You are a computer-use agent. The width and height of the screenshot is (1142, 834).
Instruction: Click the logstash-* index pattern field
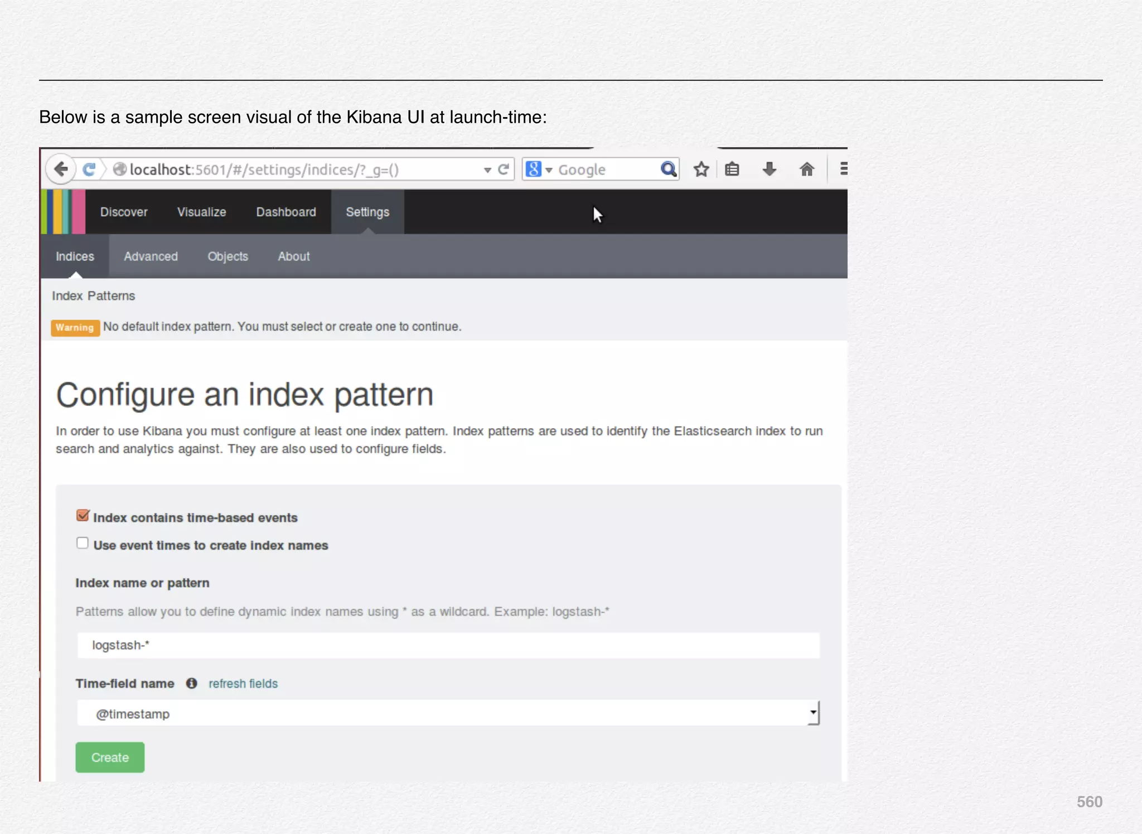tap(448, 645)
